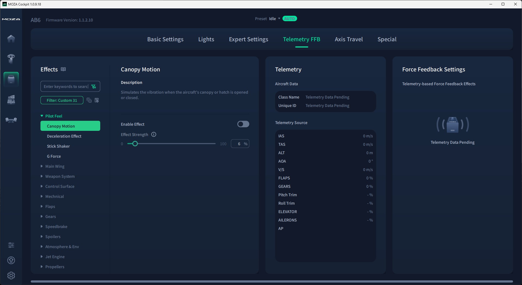
Task: Select the G Force effect
Action: pos(70,156)
